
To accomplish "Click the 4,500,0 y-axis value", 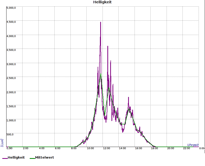I will pos(11,22).
